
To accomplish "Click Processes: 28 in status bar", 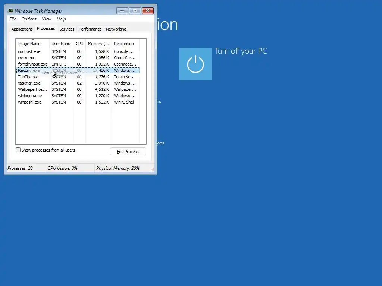I will [x=20, y=168].
